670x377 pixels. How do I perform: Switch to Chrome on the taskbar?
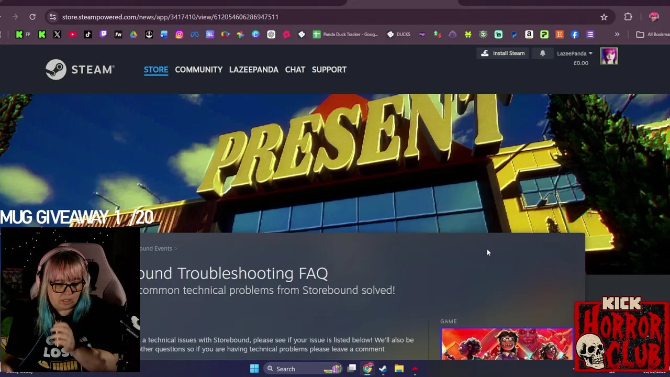click(x=367, y=369)
